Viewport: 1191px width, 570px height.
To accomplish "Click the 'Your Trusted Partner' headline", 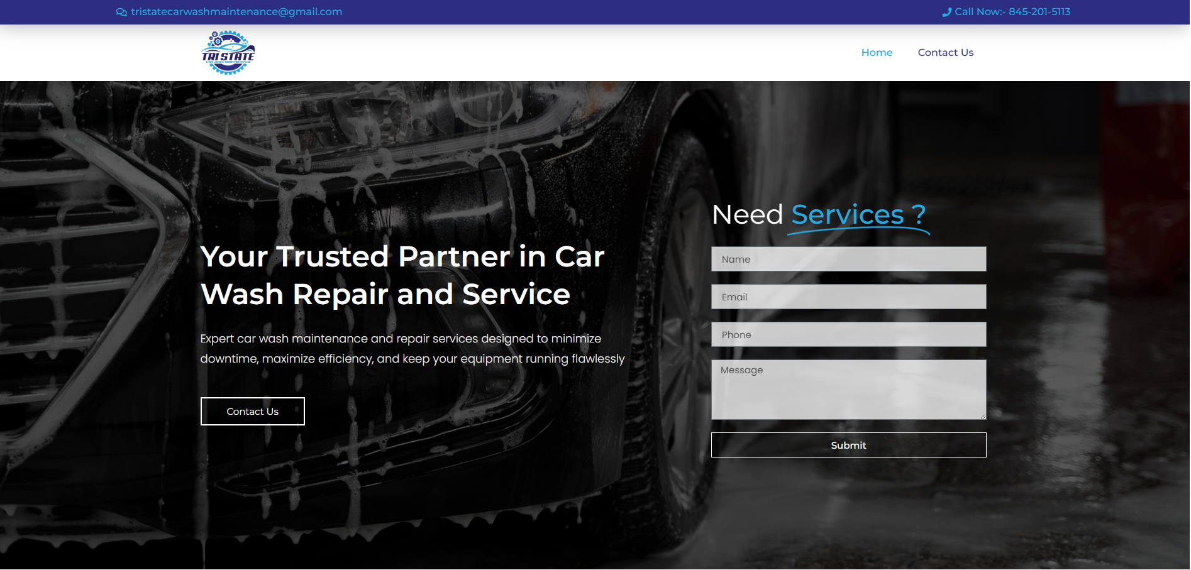I will coord(402,275).
